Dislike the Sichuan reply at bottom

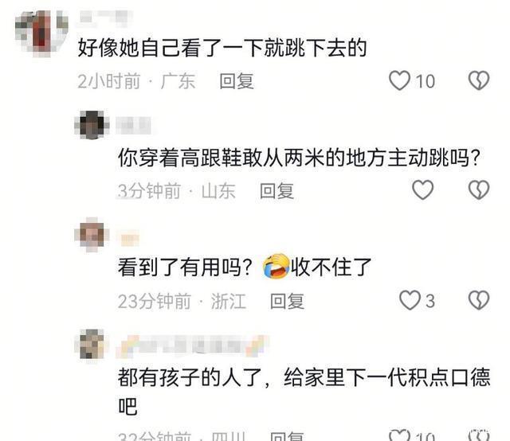479,435
